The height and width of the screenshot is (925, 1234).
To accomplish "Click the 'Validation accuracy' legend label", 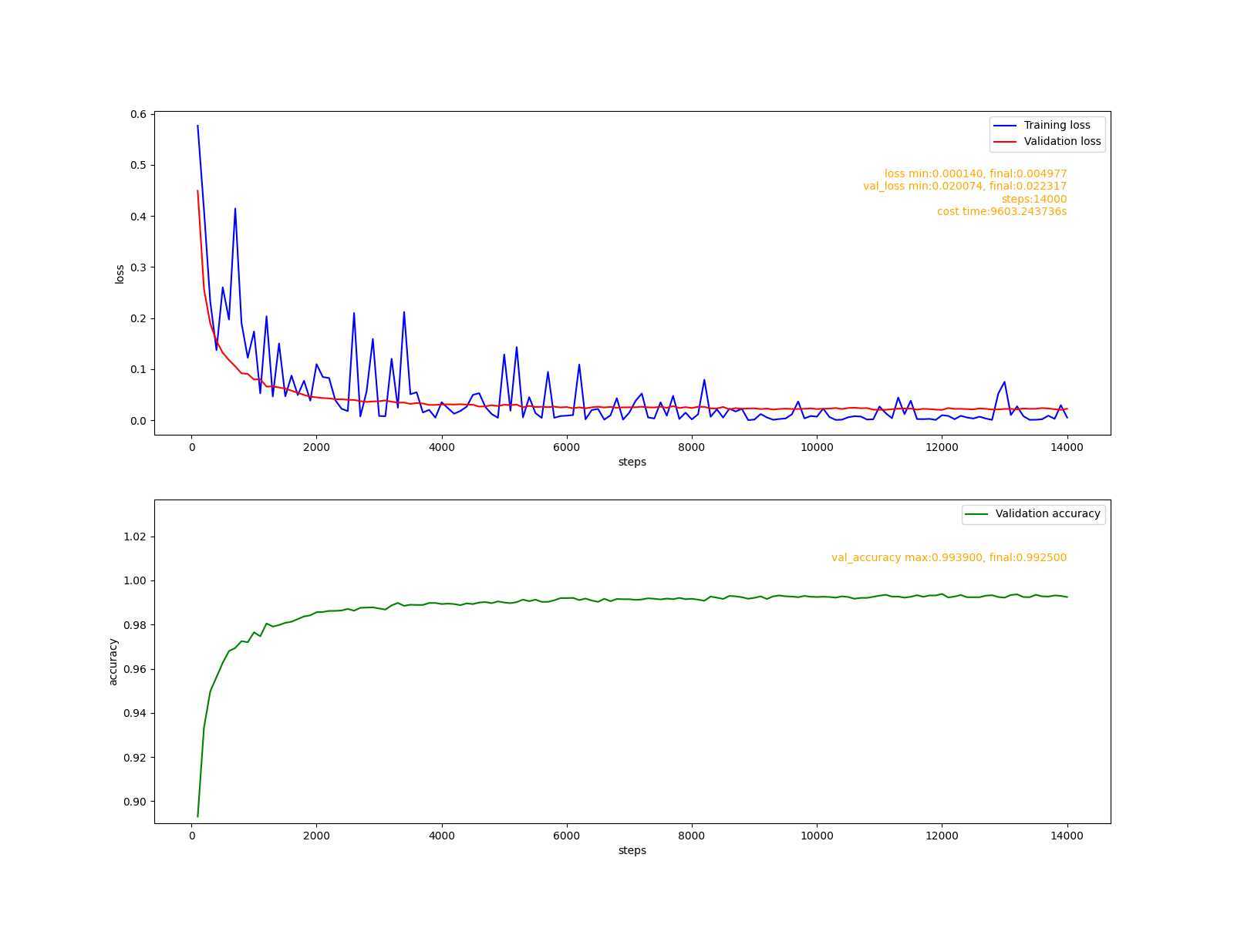I will point(1047,513).
